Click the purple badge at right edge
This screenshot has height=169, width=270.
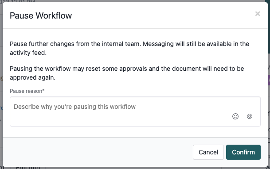coord(269,80)
